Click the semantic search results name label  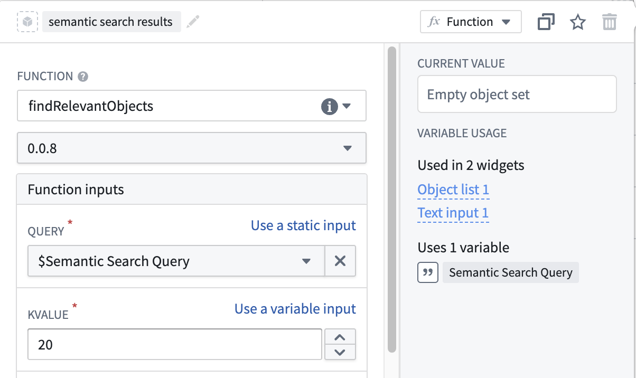[111, 22]
